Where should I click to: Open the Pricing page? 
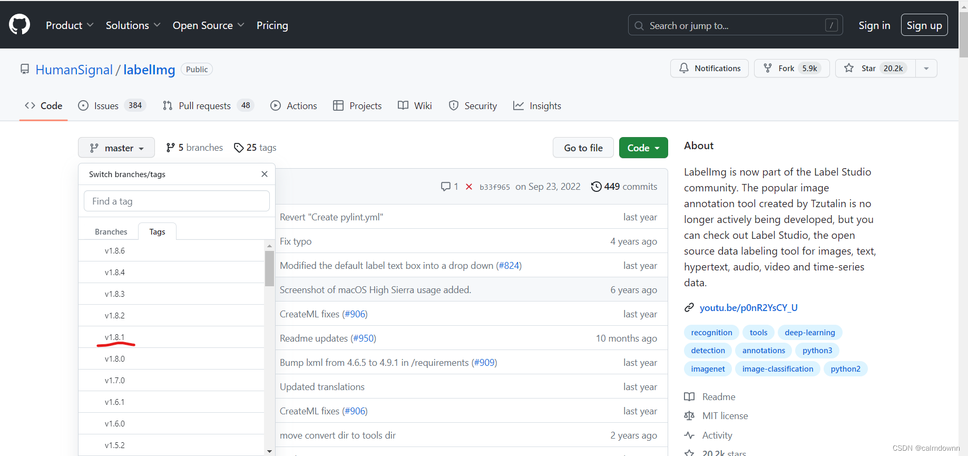[272, 25]
